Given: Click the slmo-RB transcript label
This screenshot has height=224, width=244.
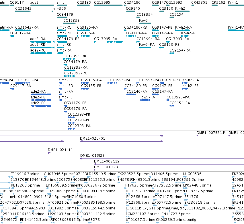Looking at the screenshot, I should coord(64,45).
